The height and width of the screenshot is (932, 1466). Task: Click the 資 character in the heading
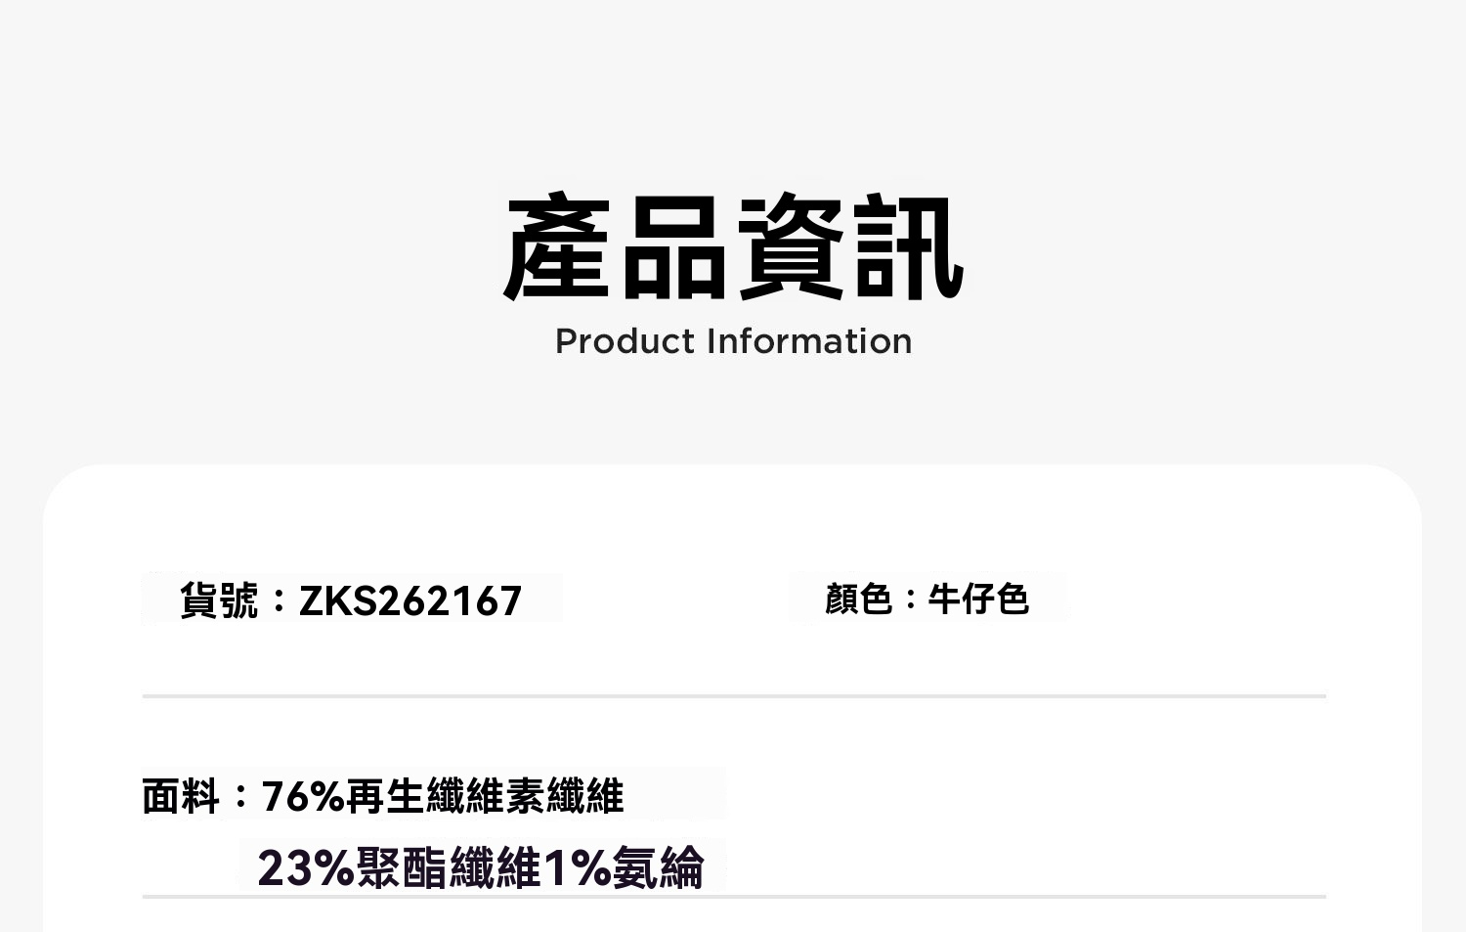pyautogui.click(x=791, y=248)
